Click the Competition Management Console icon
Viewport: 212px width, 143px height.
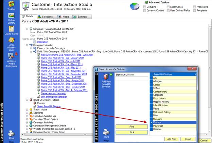coord(31,126)
